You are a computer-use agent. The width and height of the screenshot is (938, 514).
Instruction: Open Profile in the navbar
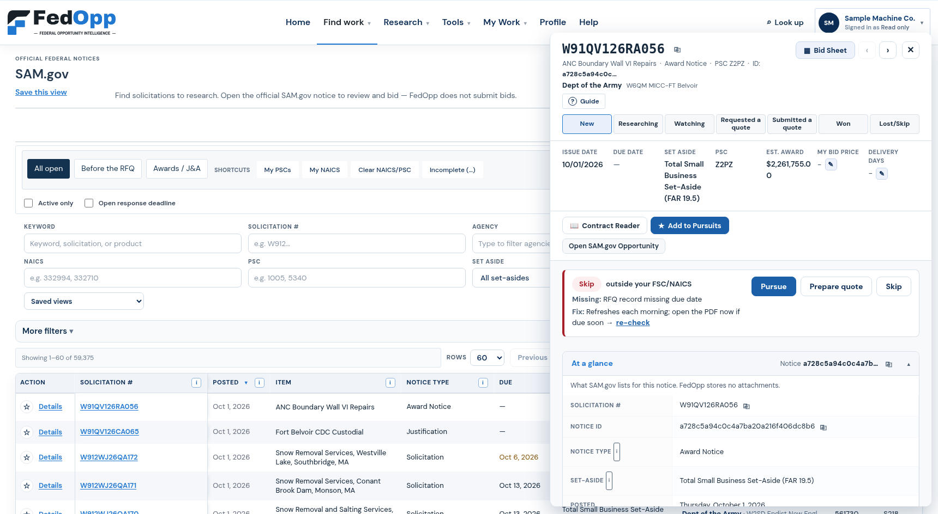pyautogui.click(x=552, y=22)
